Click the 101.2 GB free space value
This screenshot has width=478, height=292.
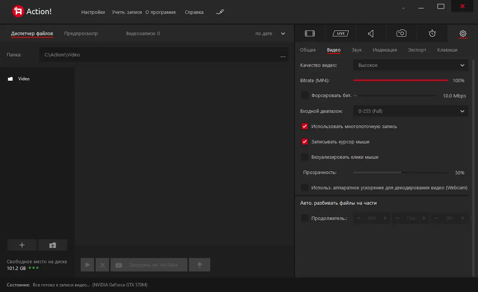[x=16, y=268]
